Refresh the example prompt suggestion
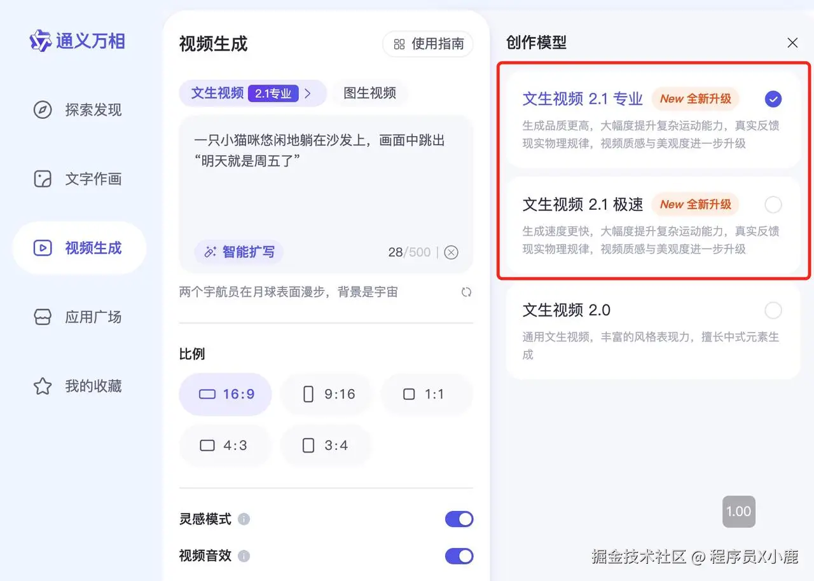This screenshot has height=581, width=814. [x=466, y=292]
